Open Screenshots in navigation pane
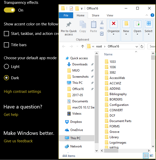 [x=78, y=77]
